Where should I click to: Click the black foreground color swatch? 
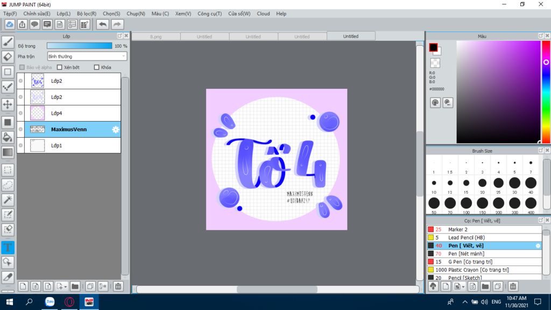[433, 47]
